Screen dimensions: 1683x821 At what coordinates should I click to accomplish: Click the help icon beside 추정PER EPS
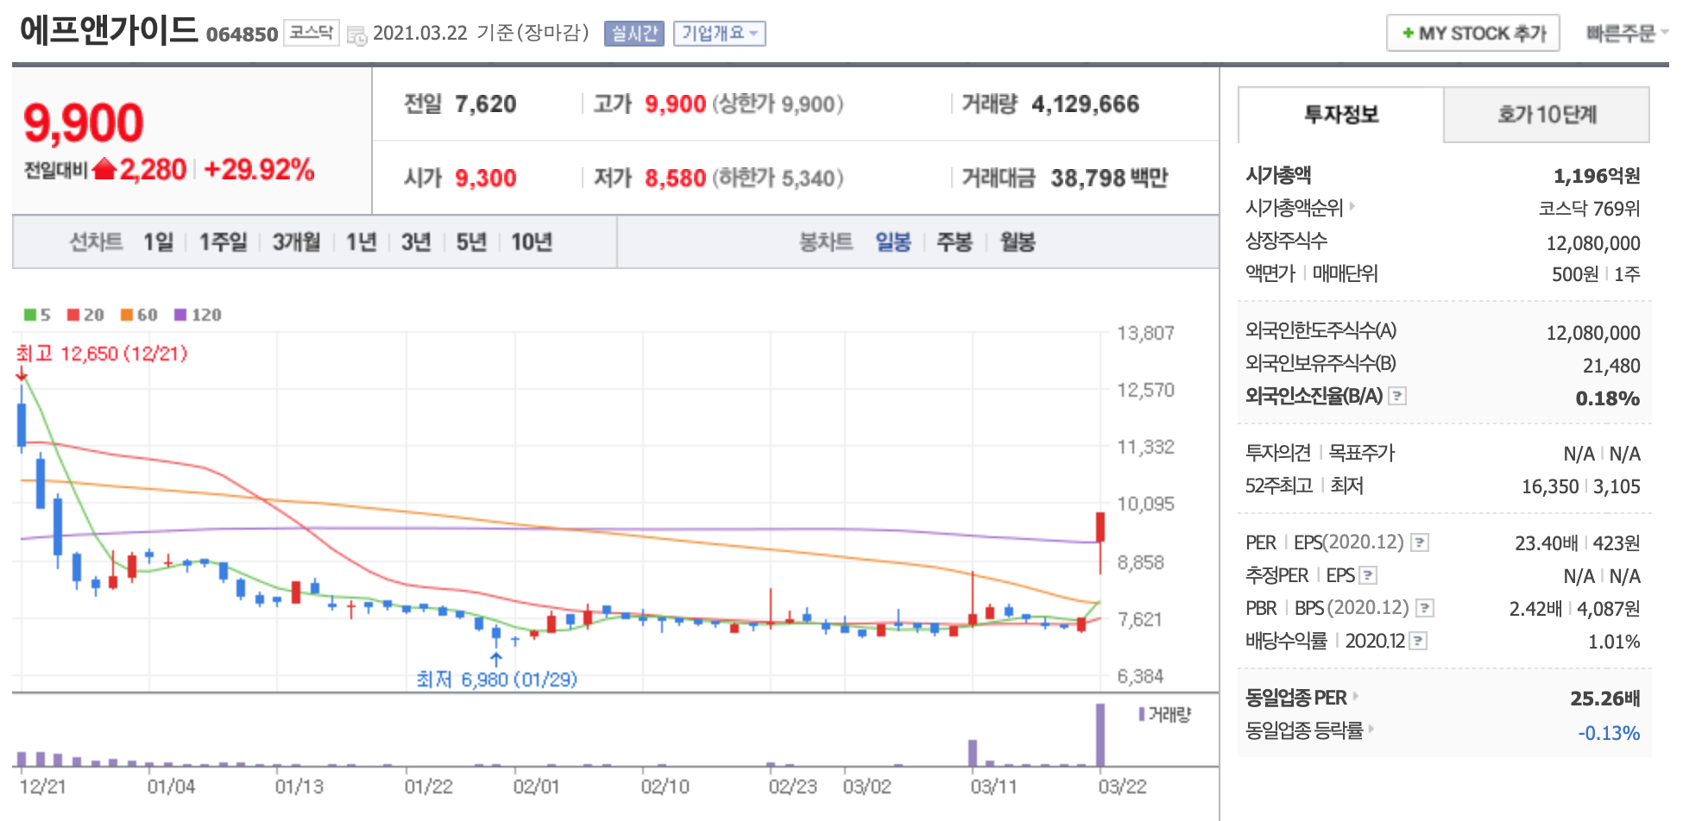1368,575
